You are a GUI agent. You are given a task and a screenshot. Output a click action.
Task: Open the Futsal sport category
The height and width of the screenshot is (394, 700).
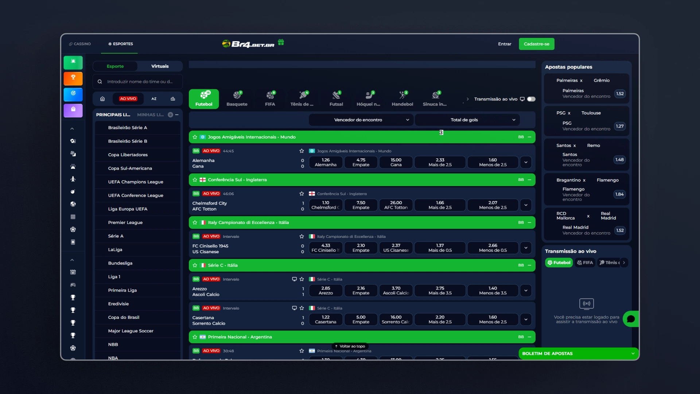pos(336,99)
